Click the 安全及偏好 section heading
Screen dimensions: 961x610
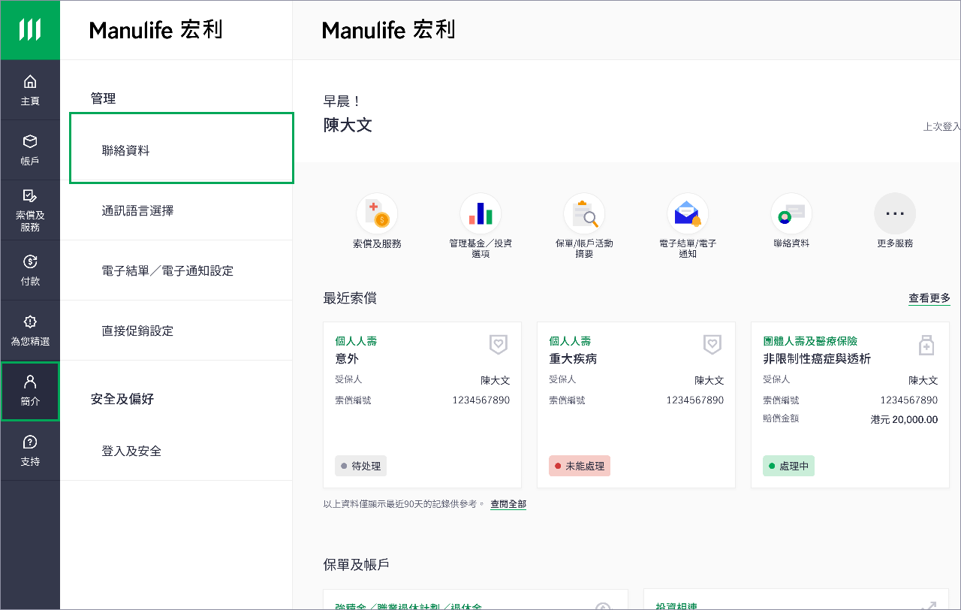click(122, 399)
